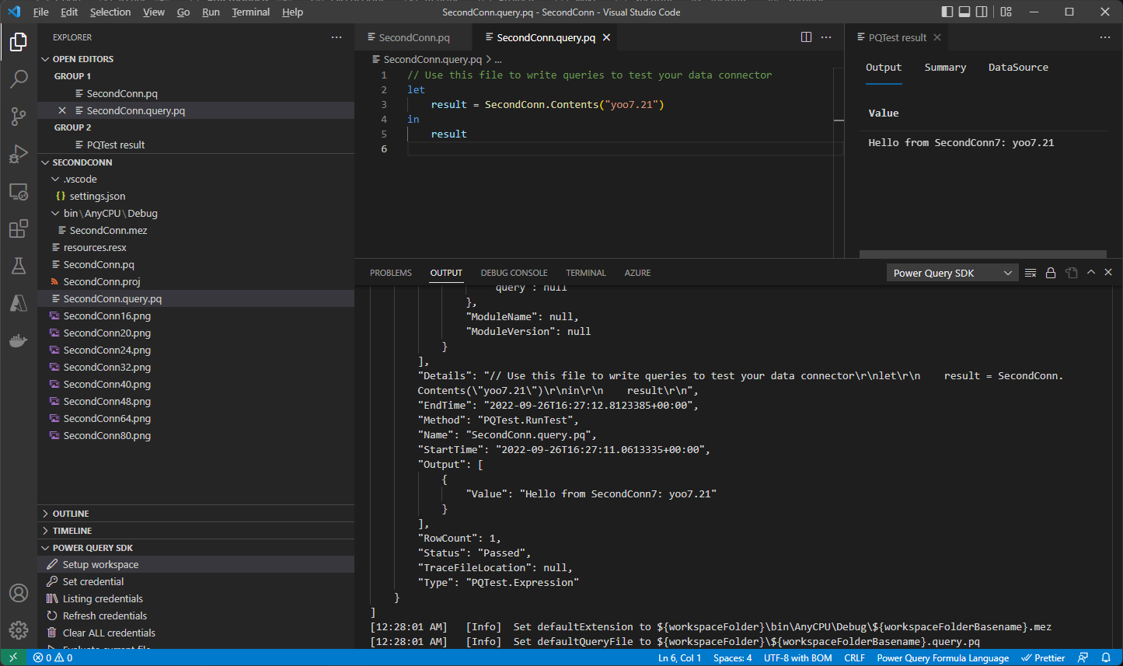Open the Source Control view icon

tap(19, 116)
